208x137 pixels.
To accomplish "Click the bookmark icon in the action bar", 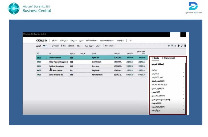I will click(185, 46).
